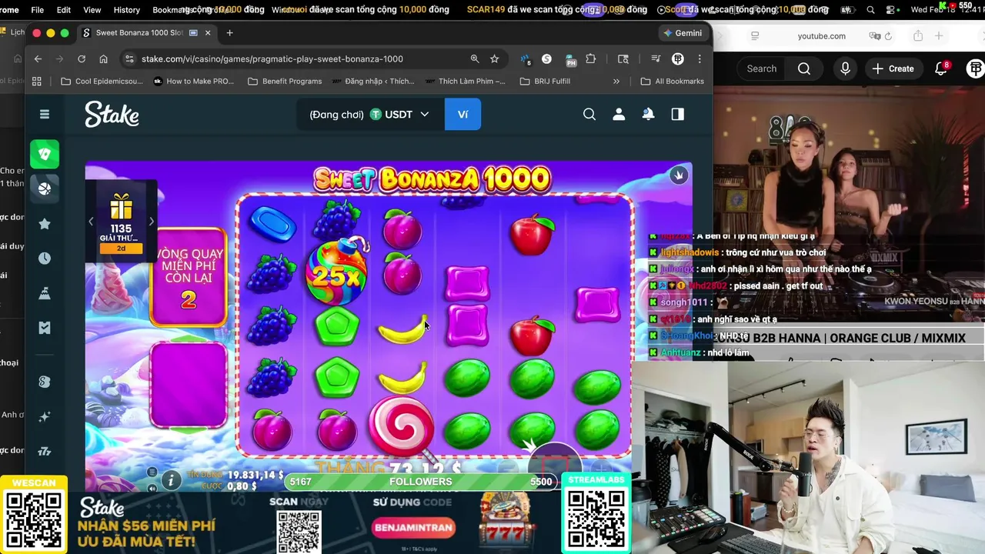Open the game settings menu icon
The height and width of the screenshot is (554, 985).
coord(152,472)
